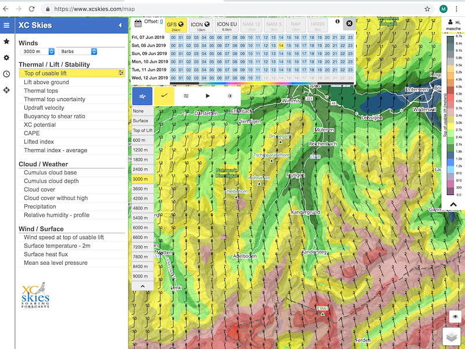Viewport: 465px width, 349px height.
Task: Open favorites star in the left sidebar
Action: 6,41
